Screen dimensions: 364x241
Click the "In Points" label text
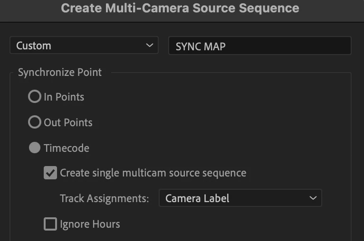pos(64,97)
